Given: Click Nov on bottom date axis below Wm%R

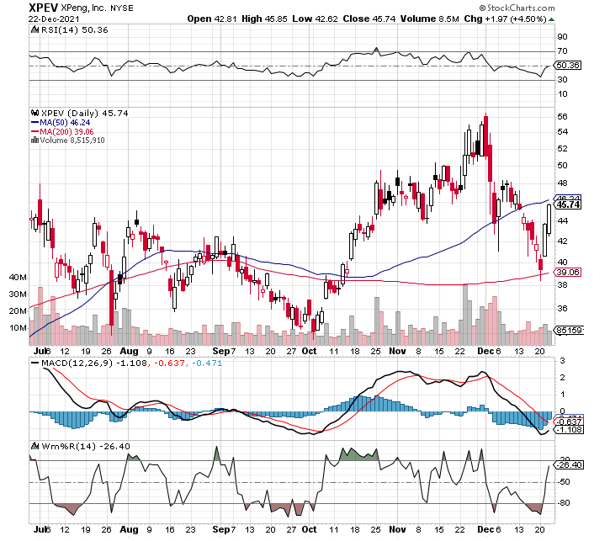Looking at the screenshot, I should [397, 530].
